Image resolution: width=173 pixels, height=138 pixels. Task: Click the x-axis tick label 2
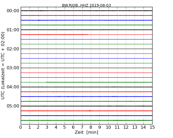click(x=38, y=127)
